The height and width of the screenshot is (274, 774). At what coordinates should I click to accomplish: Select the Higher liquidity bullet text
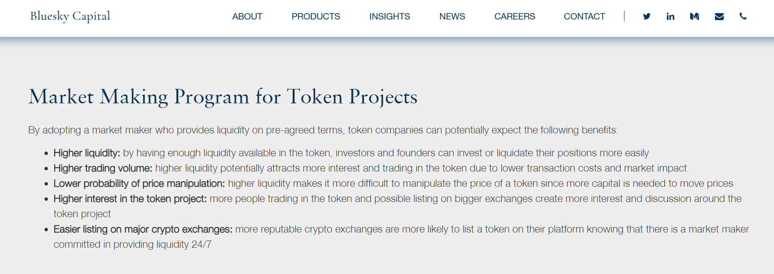350,153
